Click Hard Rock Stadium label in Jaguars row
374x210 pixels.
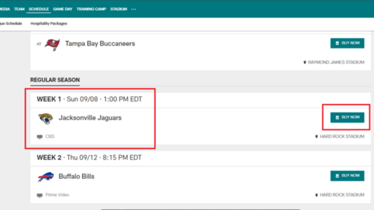[342, 136]
